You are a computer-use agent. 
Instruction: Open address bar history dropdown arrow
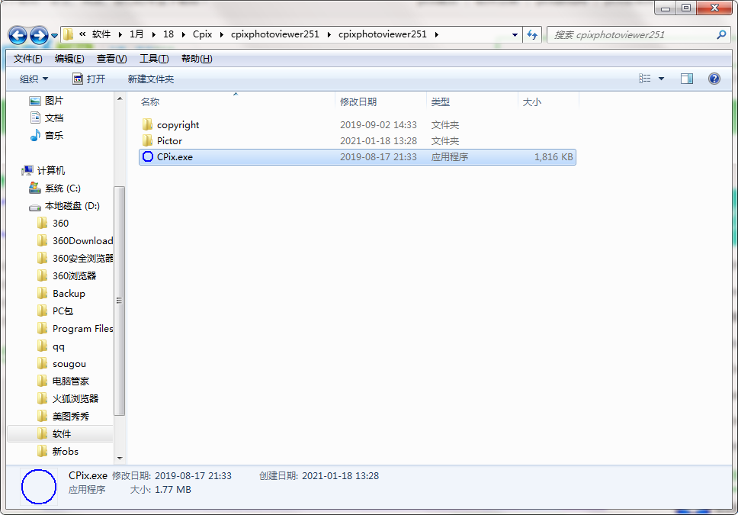click(515, 34)
